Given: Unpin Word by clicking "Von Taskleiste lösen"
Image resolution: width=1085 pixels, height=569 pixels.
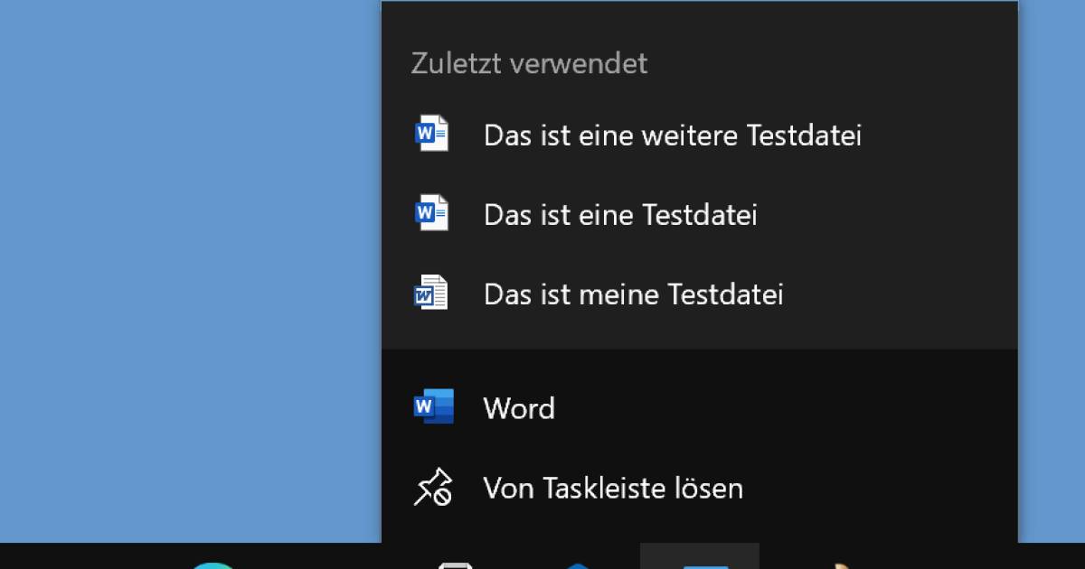Looking at the screenshot, I should [x=612, y=488].
